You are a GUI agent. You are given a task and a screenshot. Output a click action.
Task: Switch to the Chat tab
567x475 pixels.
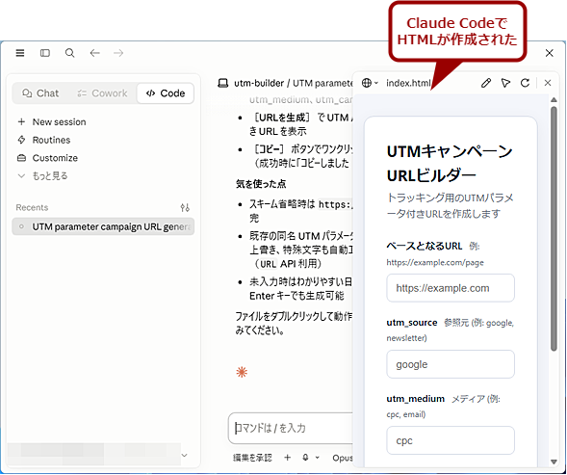(x=40, y=93)
